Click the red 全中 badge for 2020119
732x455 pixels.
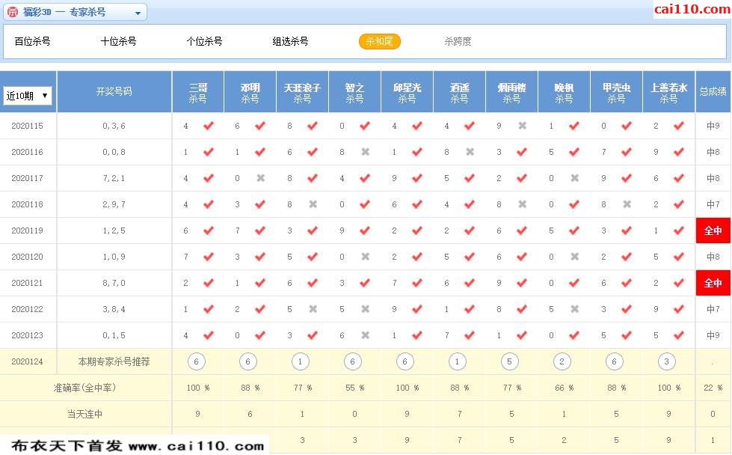[x=713, y=230]
